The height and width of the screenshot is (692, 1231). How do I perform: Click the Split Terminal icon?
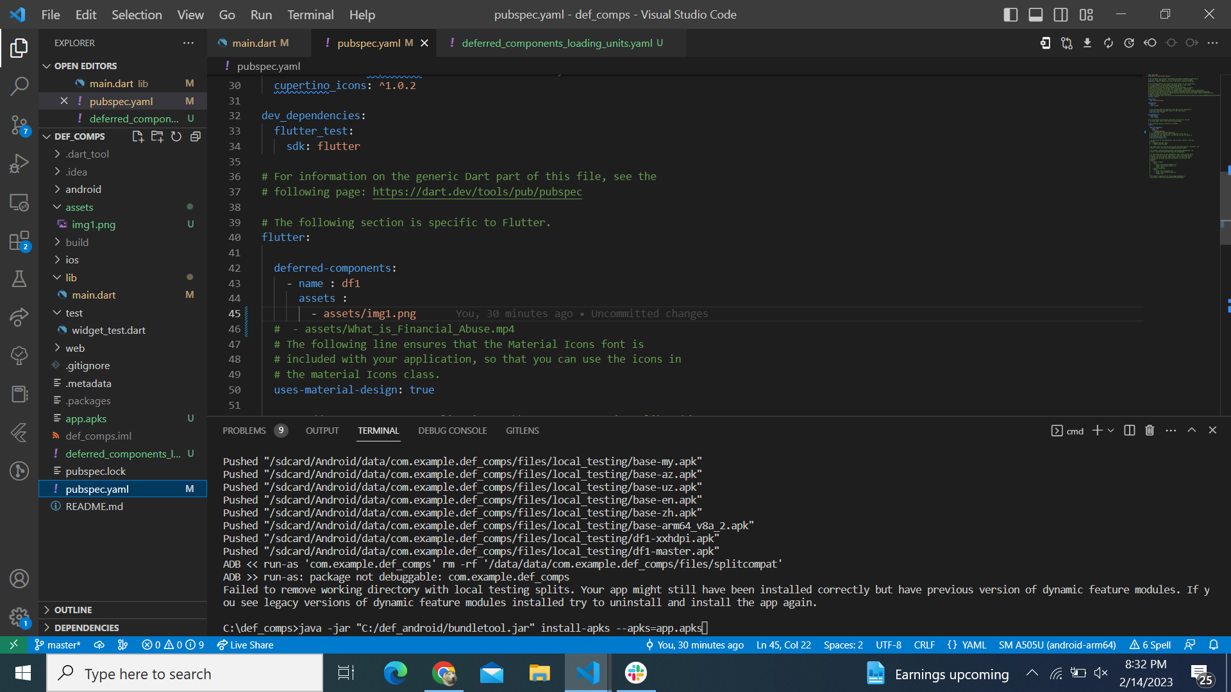(x=1129, y=430)
